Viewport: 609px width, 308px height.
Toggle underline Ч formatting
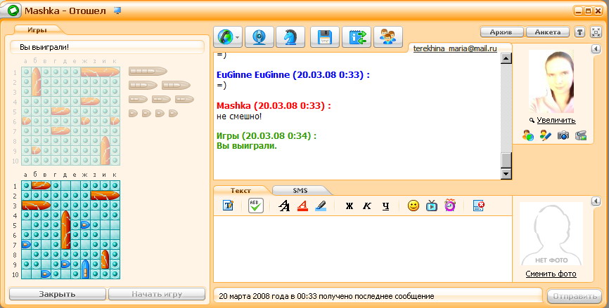[x=385, y=206]
